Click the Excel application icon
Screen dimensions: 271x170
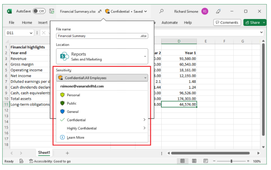[9, 11]
